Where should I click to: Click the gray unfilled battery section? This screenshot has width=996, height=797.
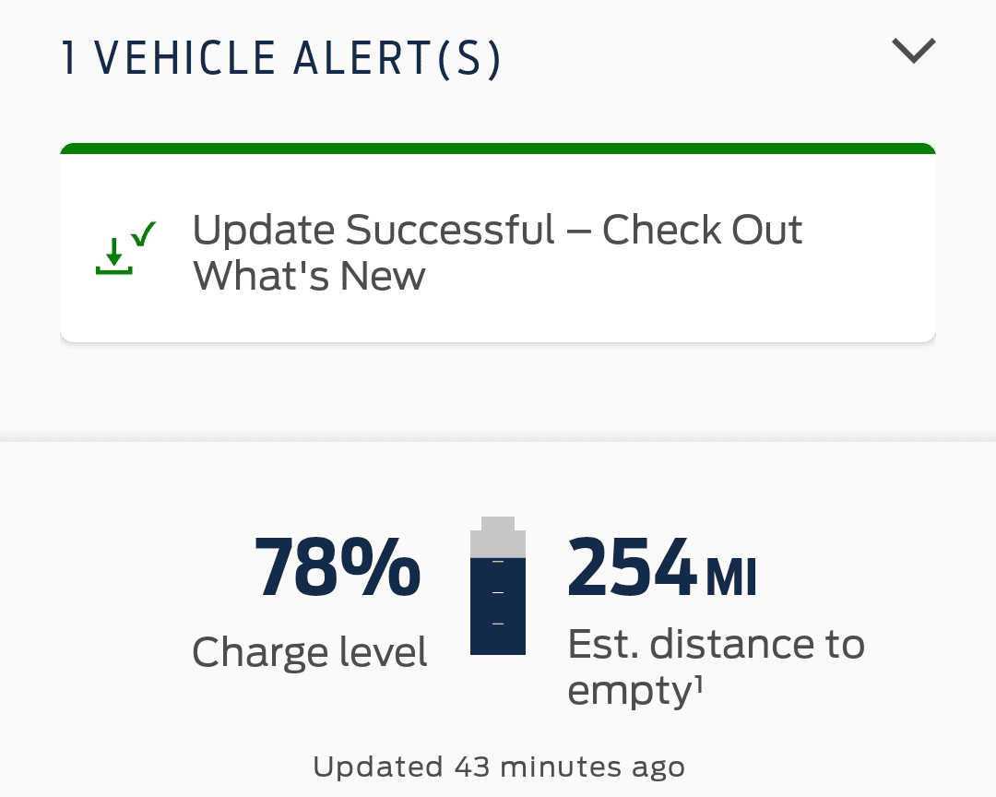click(498, 542)
